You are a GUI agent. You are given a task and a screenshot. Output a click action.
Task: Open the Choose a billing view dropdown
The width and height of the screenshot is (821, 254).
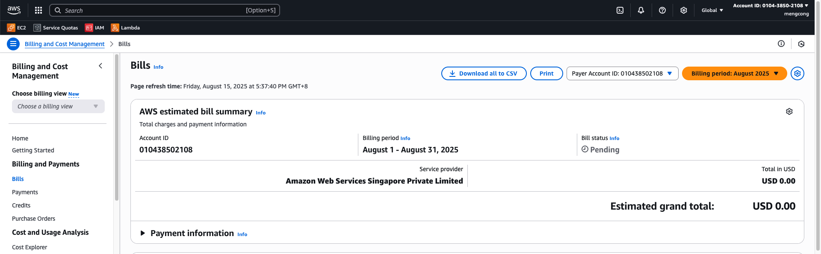click(58, 106)
